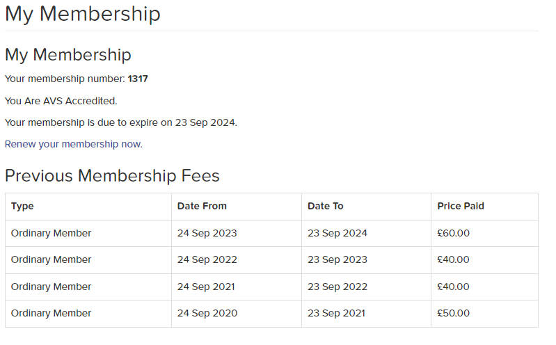Click the membership number 1317

(138, 79)
